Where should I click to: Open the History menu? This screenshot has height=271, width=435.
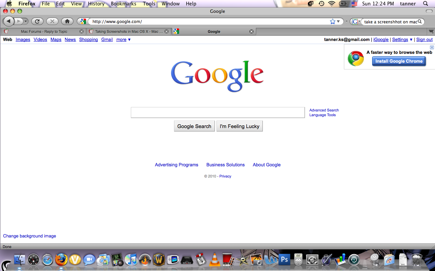pyautogui.click(x=96, y=4)
